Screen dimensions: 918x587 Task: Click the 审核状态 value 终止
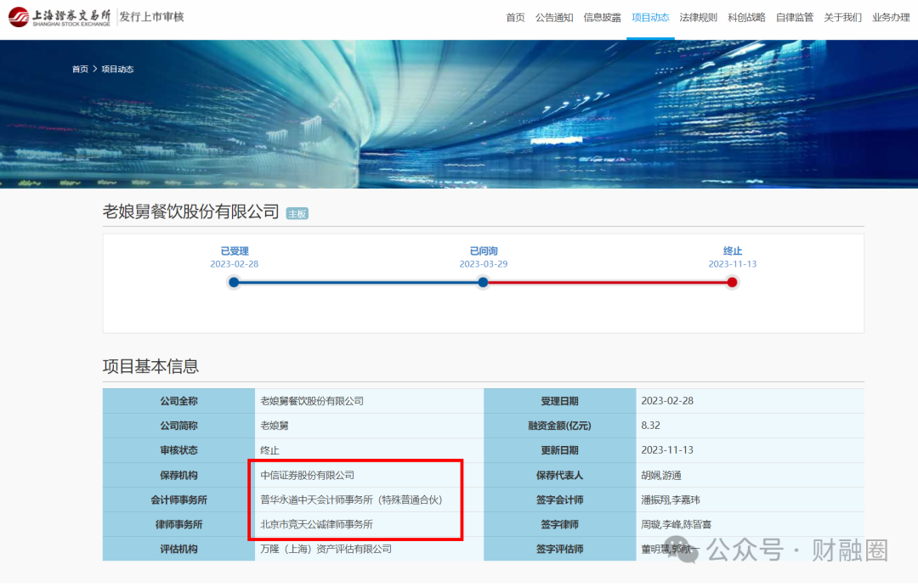click(x=269, y=450)
